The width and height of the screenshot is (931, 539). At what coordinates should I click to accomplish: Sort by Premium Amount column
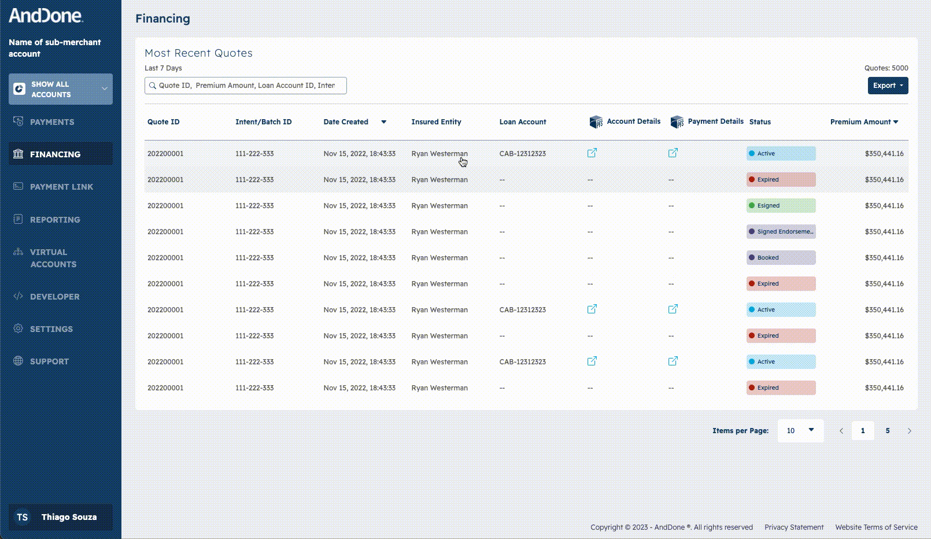pyautogui.click(x=864, y=122)
